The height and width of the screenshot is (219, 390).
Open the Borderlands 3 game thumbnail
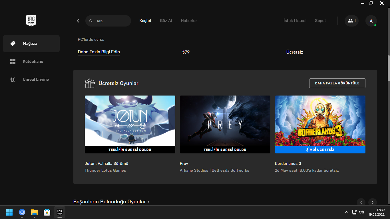(320, 124)
